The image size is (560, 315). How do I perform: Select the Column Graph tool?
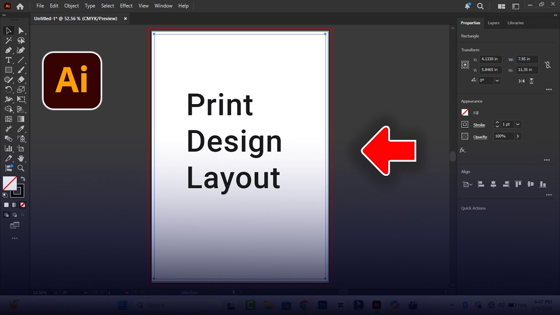[x=8, y=148]
